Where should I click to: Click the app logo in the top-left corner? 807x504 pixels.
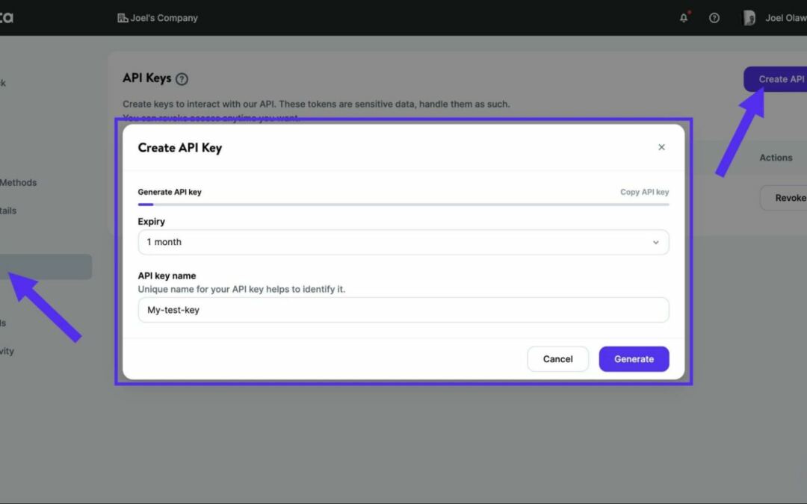click(6, 17)
